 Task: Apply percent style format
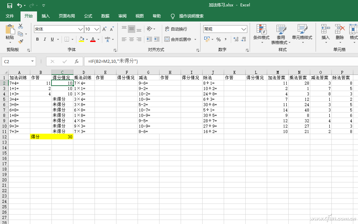pos(218,39)
